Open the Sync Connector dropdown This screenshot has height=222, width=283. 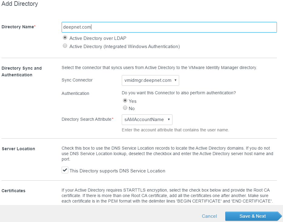(150, 80)
